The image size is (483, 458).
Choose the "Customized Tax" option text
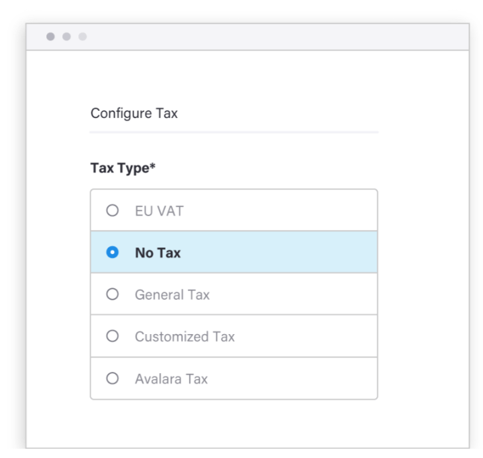pos(185,337)
